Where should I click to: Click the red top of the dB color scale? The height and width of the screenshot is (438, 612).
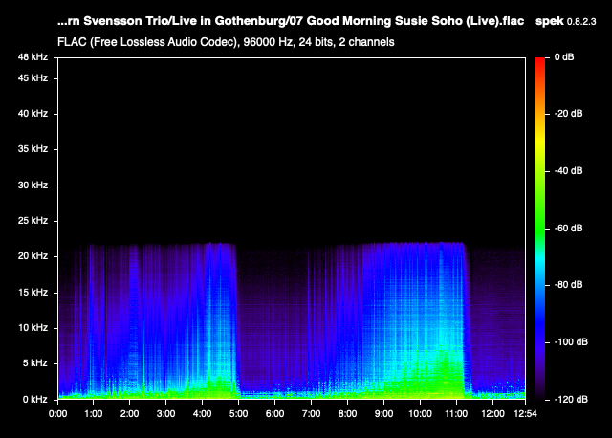point(540,62)
